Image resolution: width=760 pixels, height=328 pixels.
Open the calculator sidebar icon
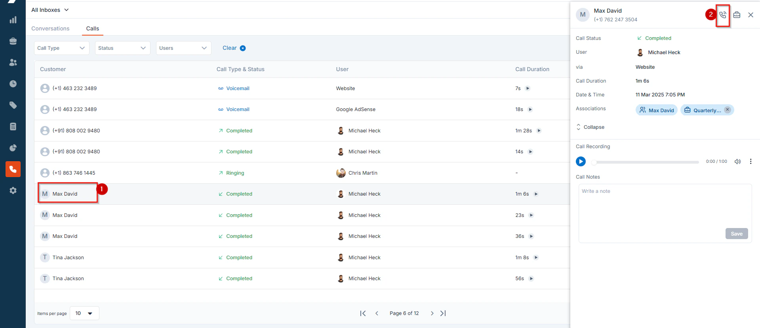13,126
